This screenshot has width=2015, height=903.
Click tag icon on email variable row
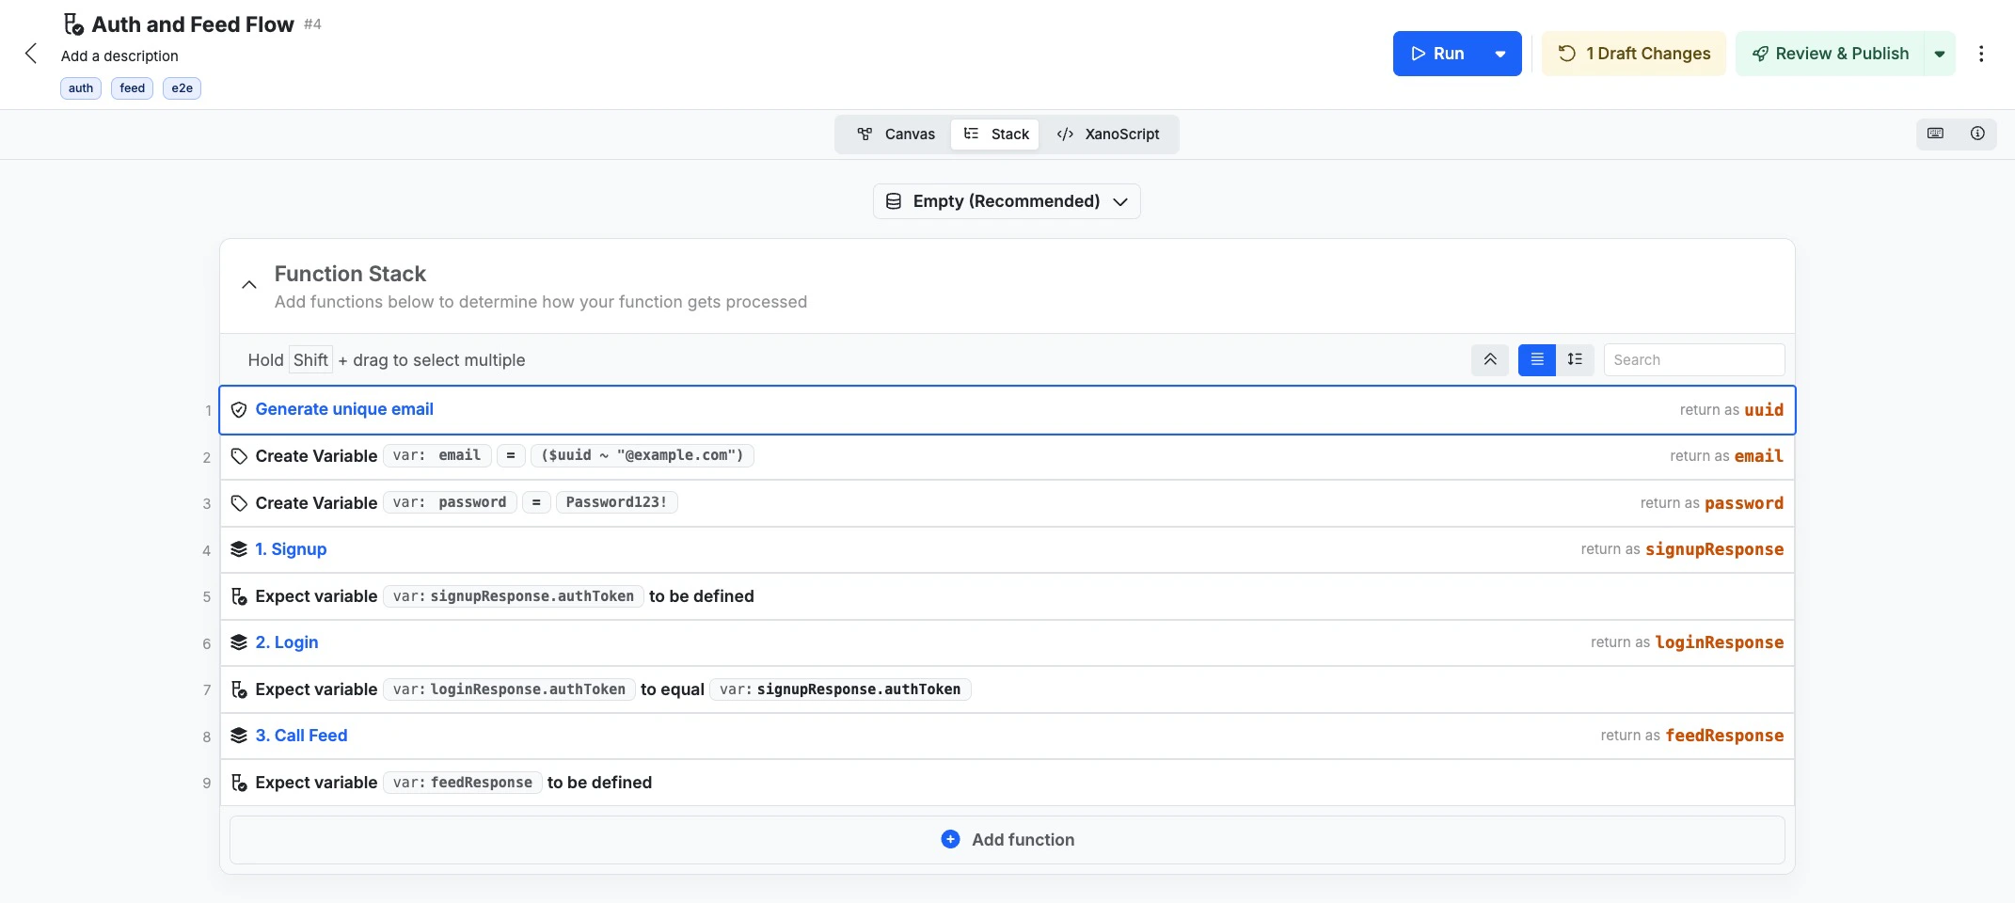coord(239,456)
